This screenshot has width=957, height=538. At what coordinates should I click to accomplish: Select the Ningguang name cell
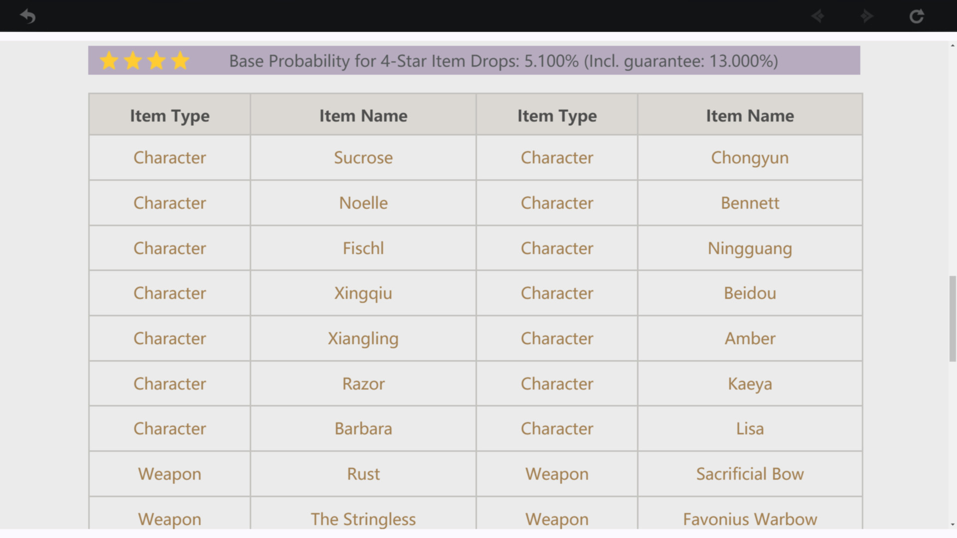click(x=750, y=248)
